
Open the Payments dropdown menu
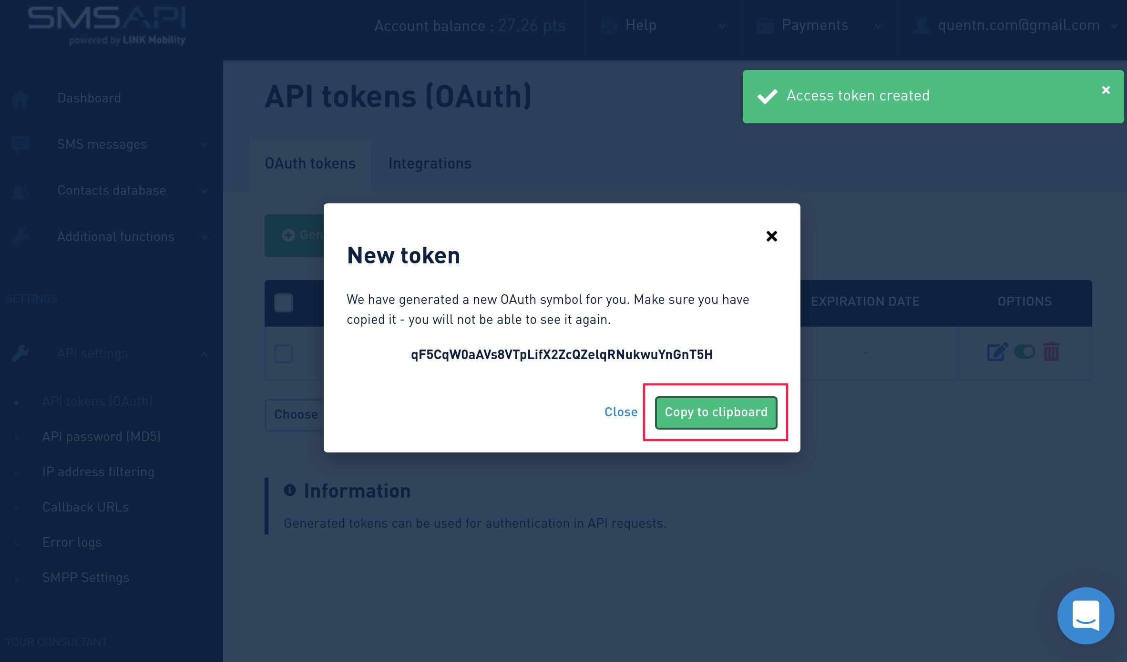click(x=819, y=26)
